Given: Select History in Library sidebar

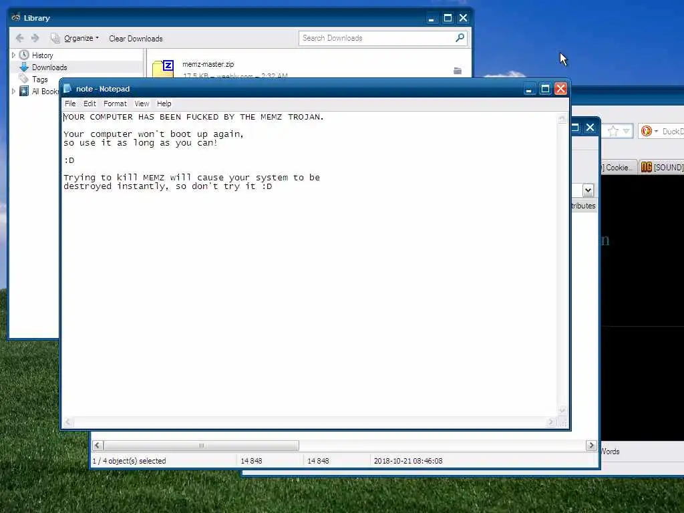Looking at the screenshot, I should [42, 55].
